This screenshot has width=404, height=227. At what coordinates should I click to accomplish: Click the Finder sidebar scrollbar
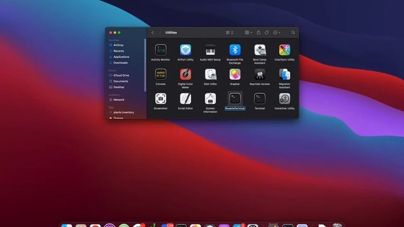point(145,65)
